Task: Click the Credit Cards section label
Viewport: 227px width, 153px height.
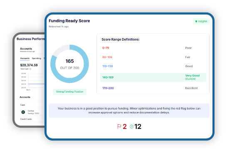Action: coord(26,119)
